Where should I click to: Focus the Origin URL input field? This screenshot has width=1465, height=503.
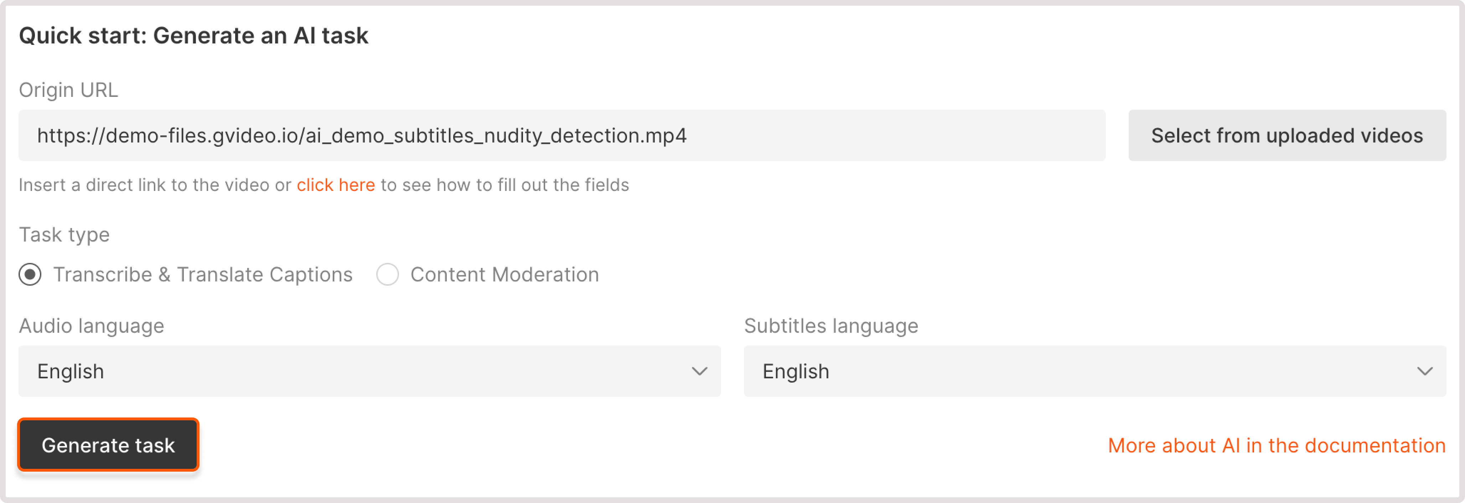[x=562, y=135]
